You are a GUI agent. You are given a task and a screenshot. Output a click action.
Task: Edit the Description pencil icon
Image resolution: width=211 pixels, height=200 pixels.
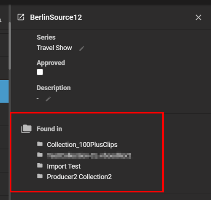pyautogui.click(x=48, y=99)
